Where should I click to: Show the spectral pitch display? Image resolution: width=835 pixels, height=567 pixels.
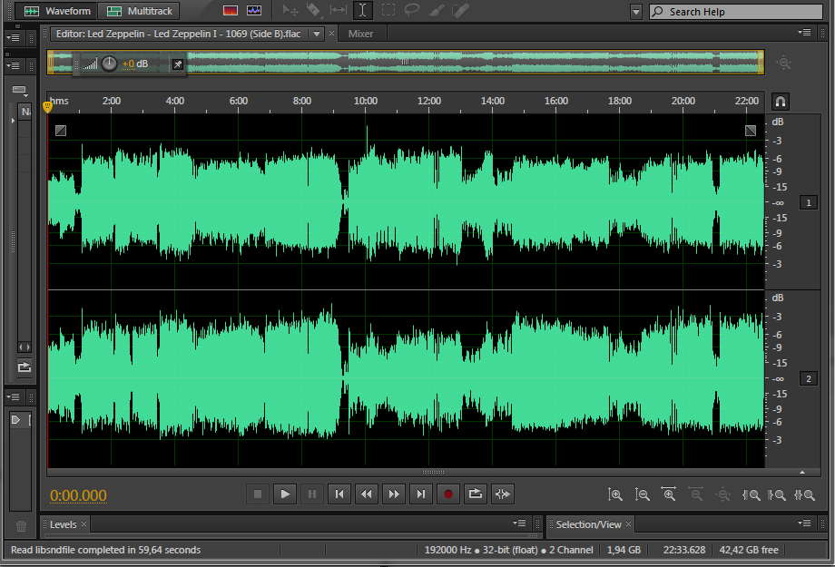(x=254, y=11)
